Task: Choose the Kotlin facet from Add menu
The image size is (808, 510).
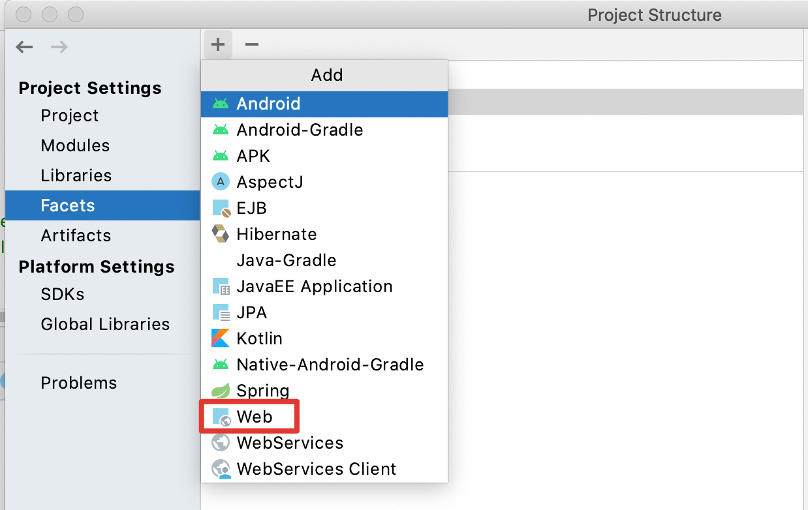Action: [x=259, y=338]
